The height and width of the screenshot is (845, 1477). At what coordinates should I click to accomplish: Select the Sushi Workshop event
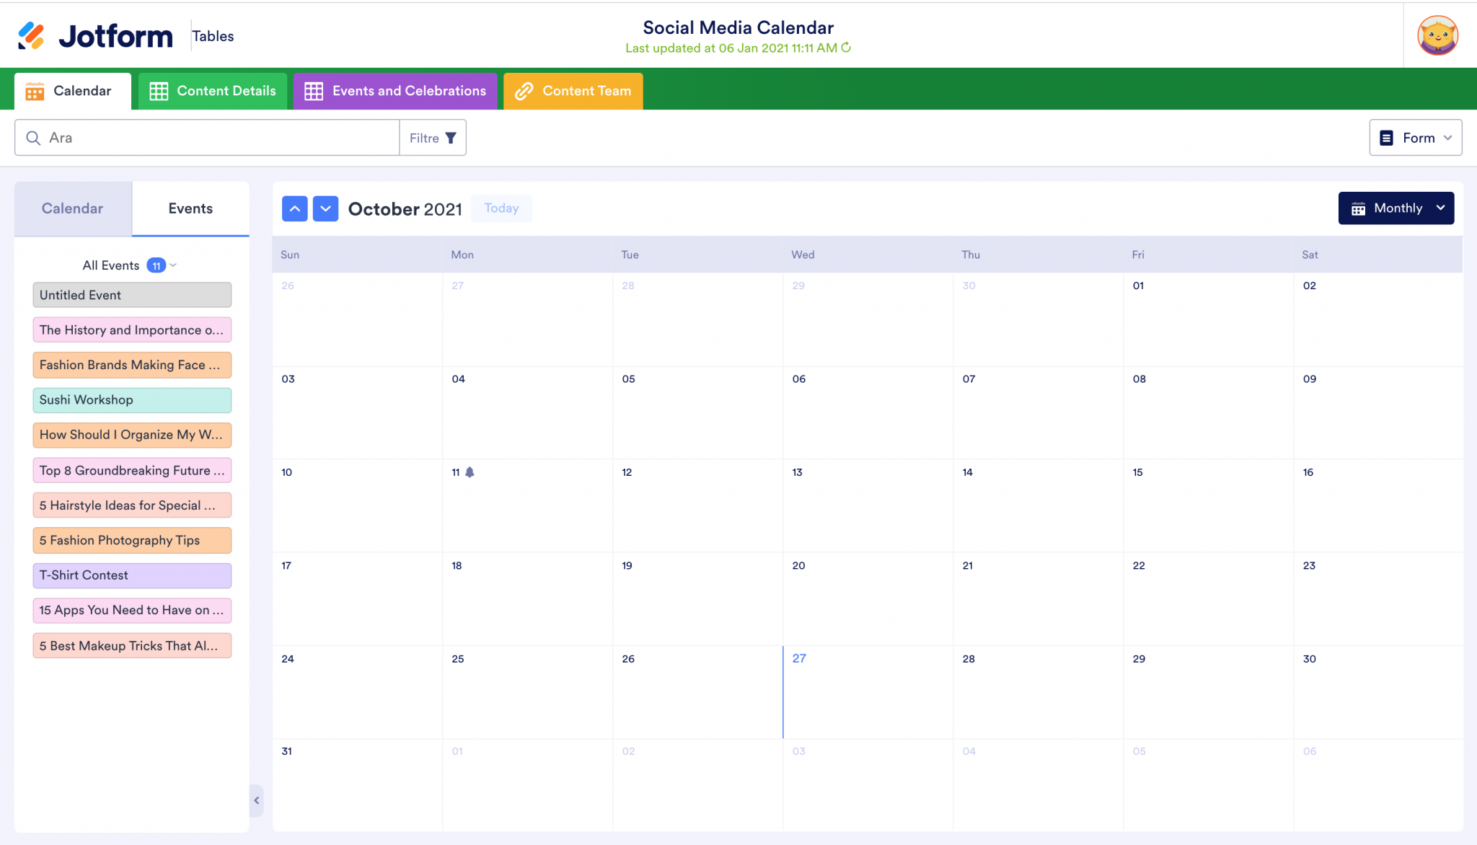[132, 400]
